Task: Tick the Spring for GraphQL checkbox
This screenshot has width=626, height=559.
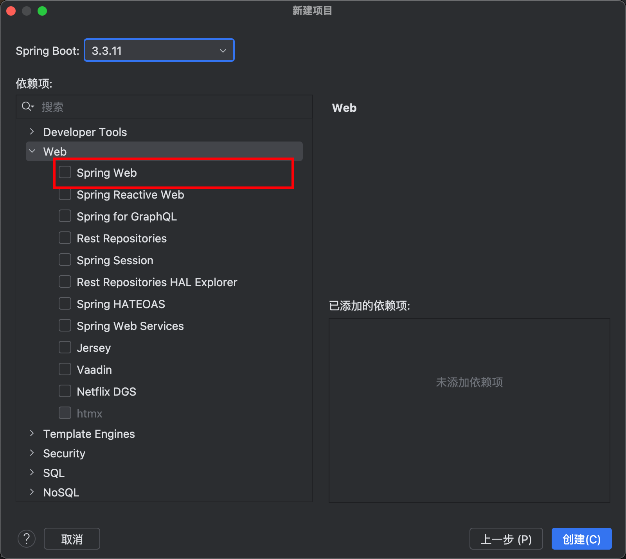Action: point(65,216)
